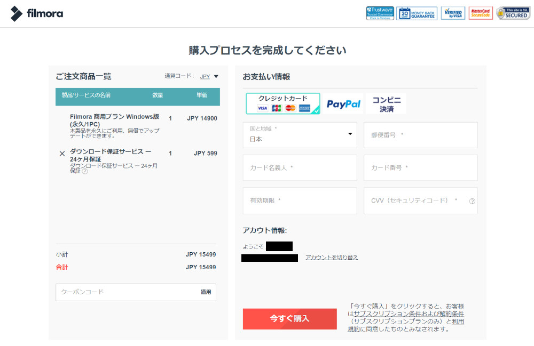Select the PayPal payment option
This screenshot has width=534, height=346.
pyautogui.click(x=343, y=103)
